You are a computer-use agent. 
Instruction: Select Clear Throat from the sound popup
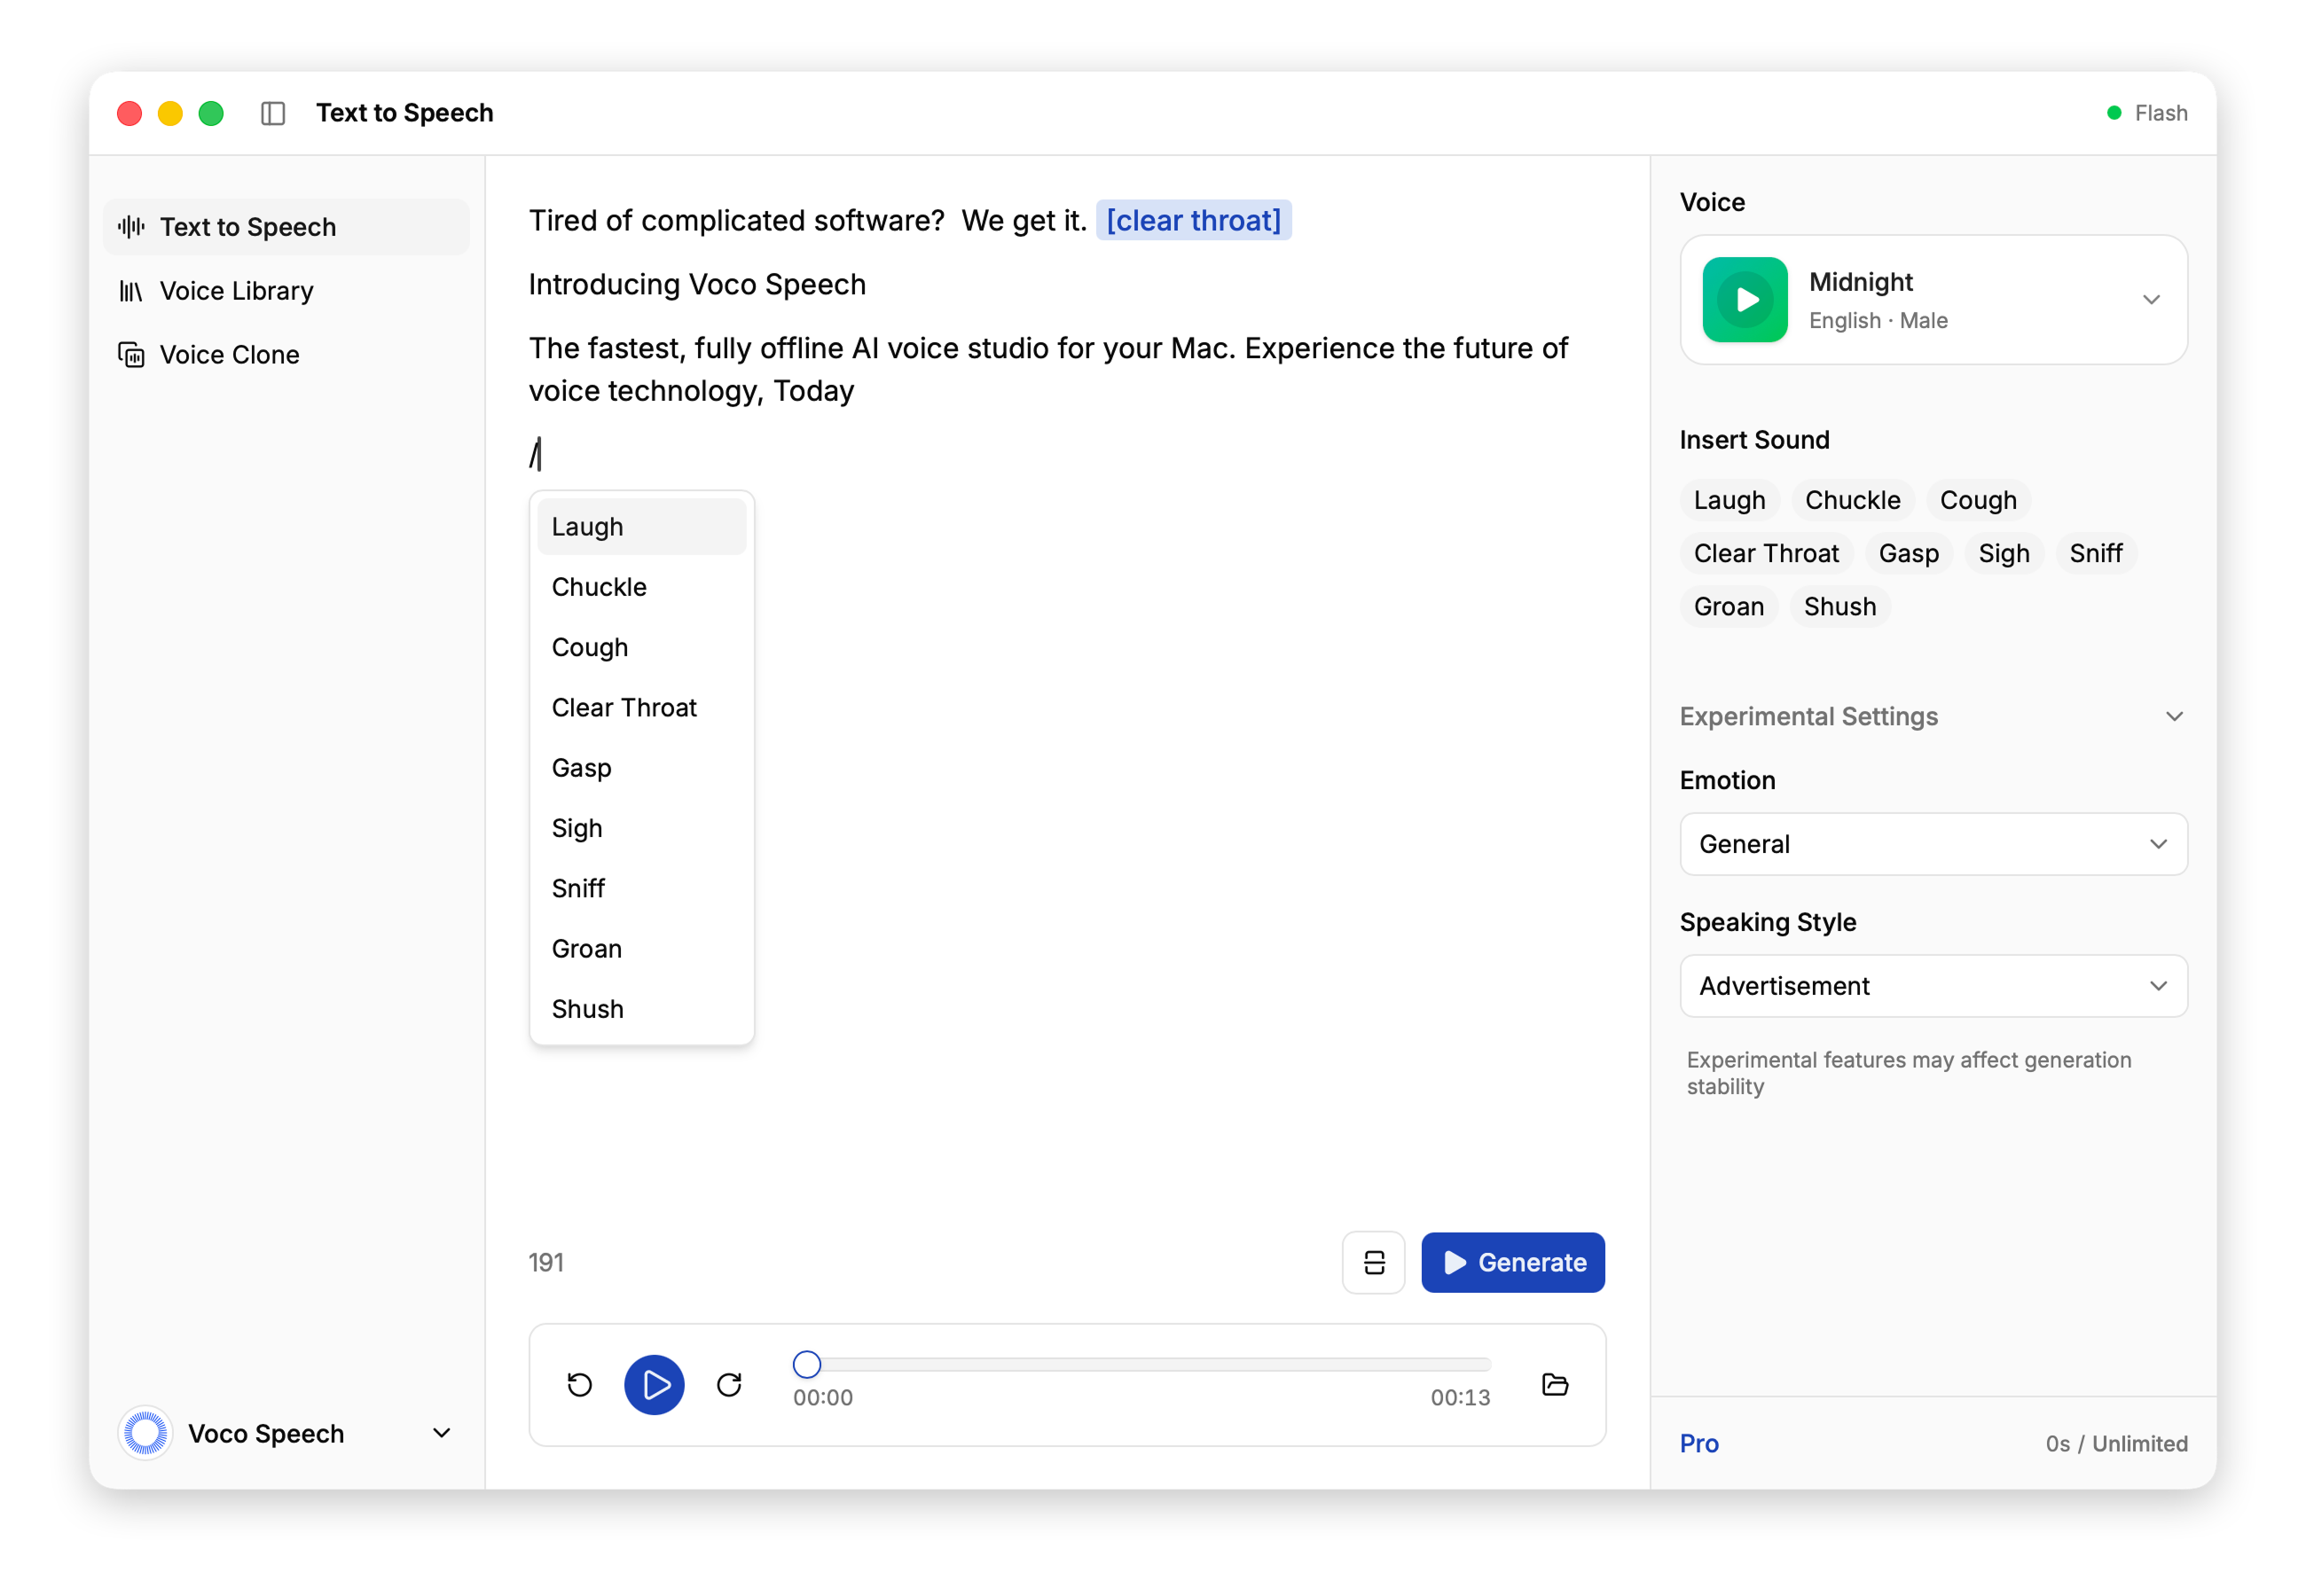click(624, 707)
